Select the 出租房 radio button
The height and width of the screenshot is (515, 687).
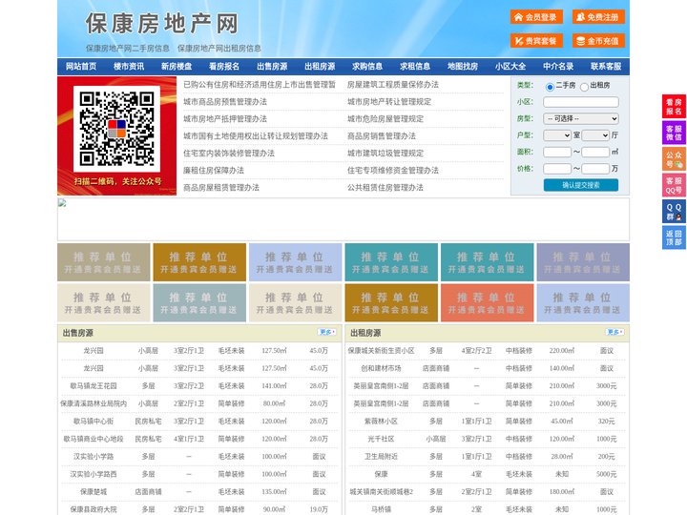tap(584, 87)
